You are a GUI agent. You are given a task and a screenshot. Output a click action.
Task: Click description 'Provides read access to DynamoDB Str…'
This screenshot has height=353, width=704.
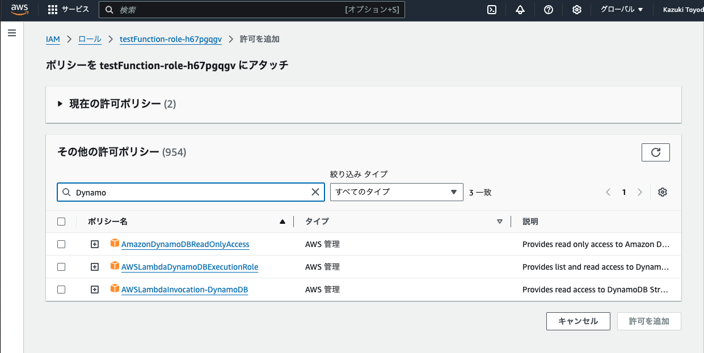pos(596,290)
